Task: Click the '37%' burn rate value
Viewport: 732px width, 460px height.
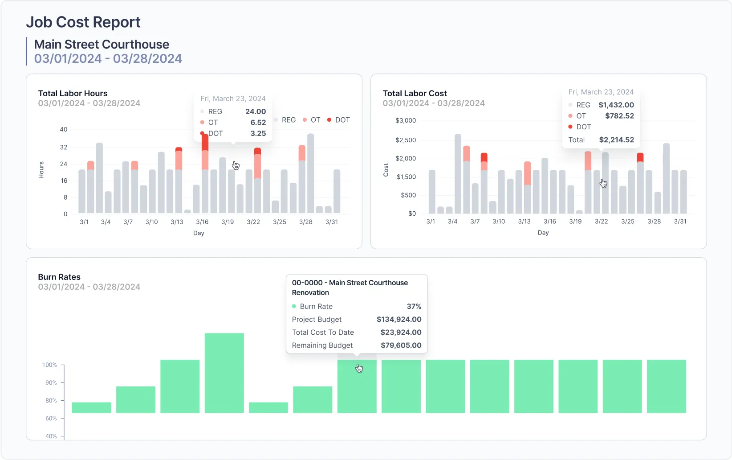Action: (x=414, y=306)
